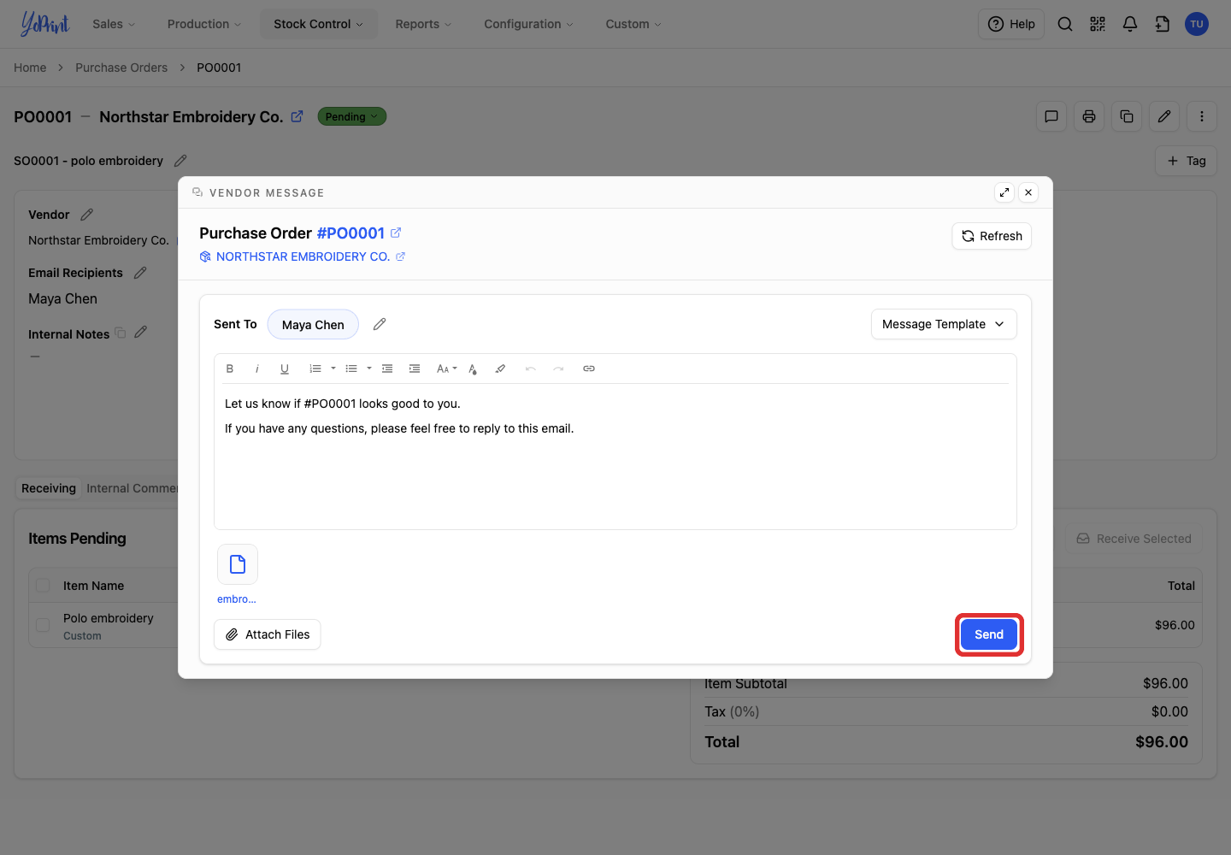Open the Stock Control menu
Screen dimensions: 1231x855
coord(318,24)
